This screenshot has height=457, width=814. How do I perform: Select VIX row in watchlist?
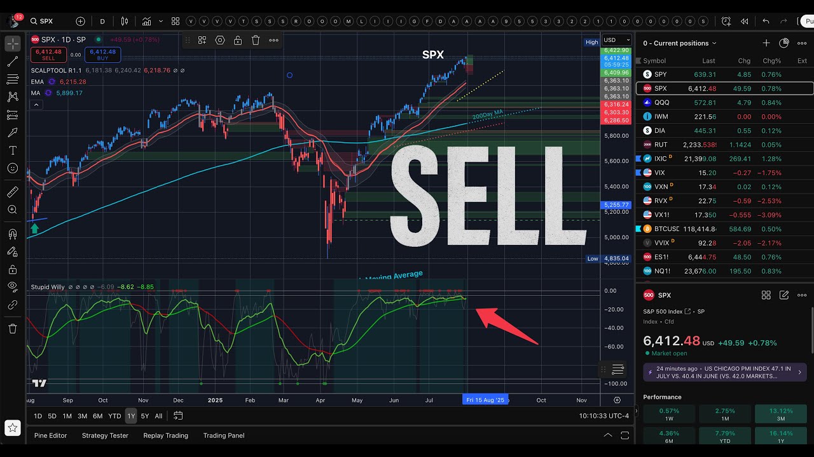724,173
